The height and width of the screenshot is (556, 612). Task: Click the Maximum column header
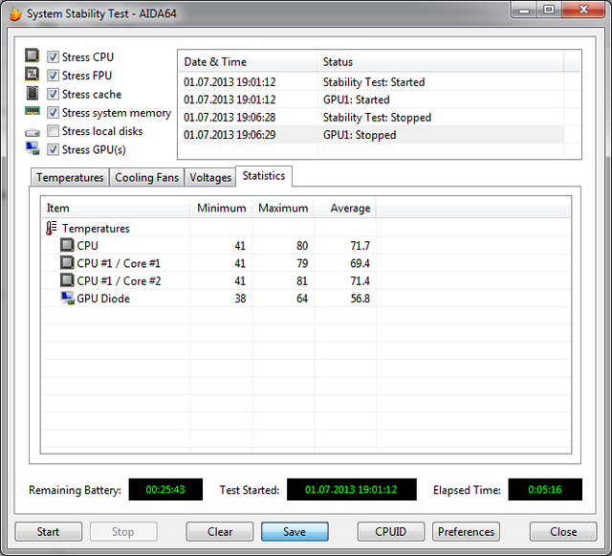coord(283,208)
